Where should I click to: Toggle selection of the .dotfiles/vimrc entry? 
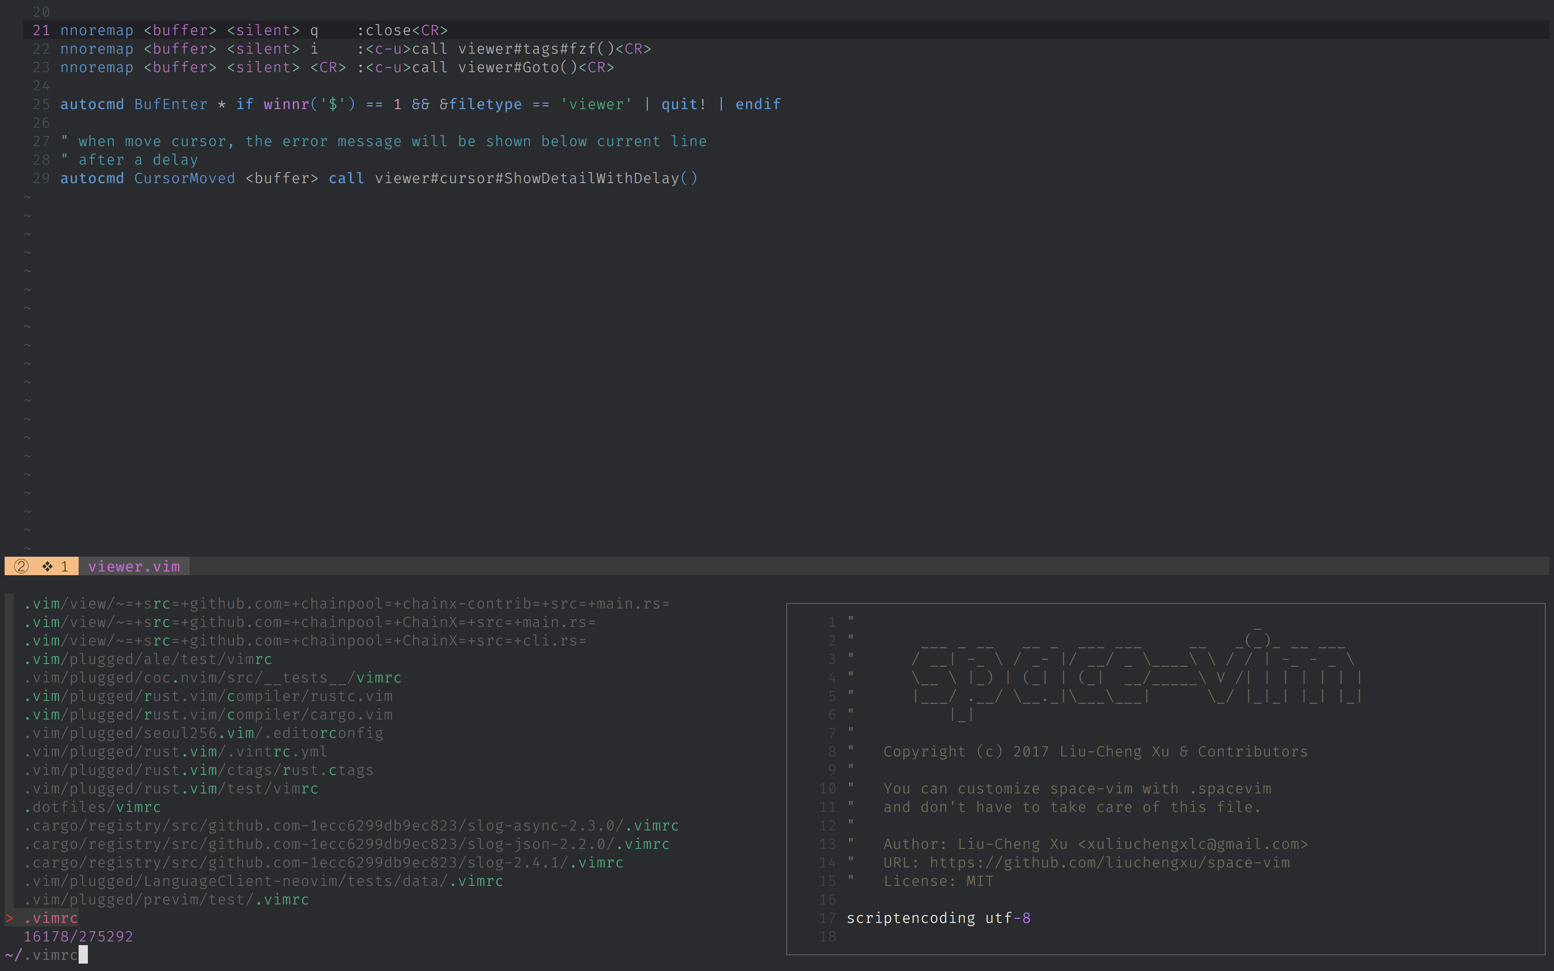click(92, 807)
